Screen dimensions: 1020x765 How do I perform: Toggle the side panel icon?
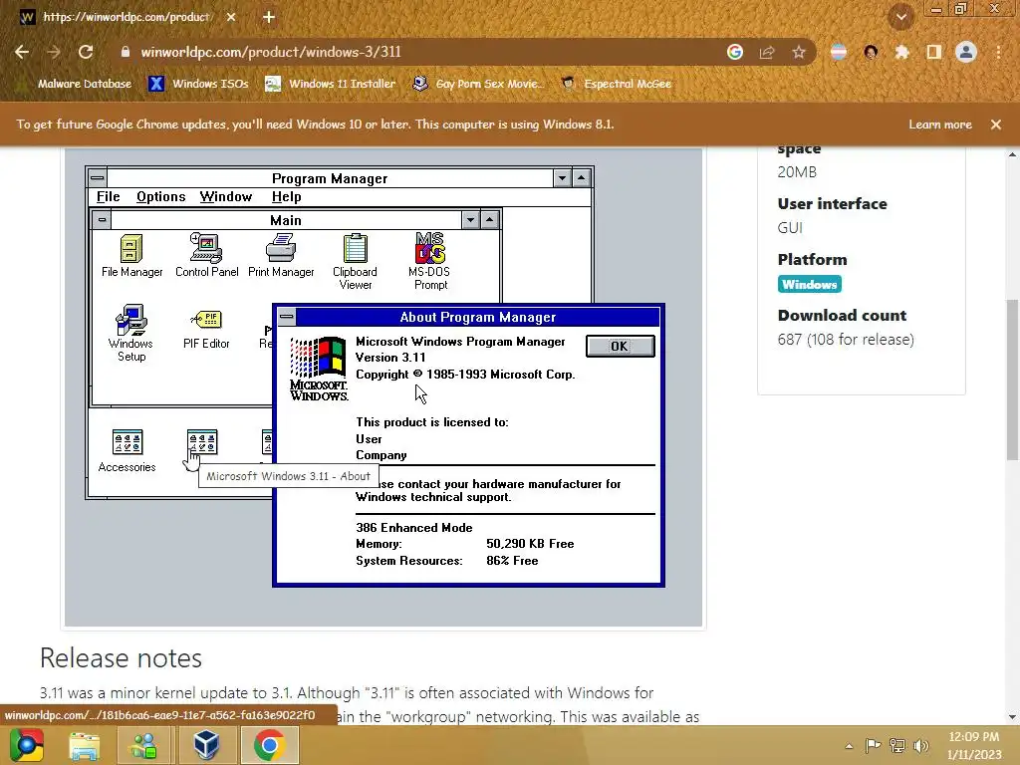pos(933,52)
